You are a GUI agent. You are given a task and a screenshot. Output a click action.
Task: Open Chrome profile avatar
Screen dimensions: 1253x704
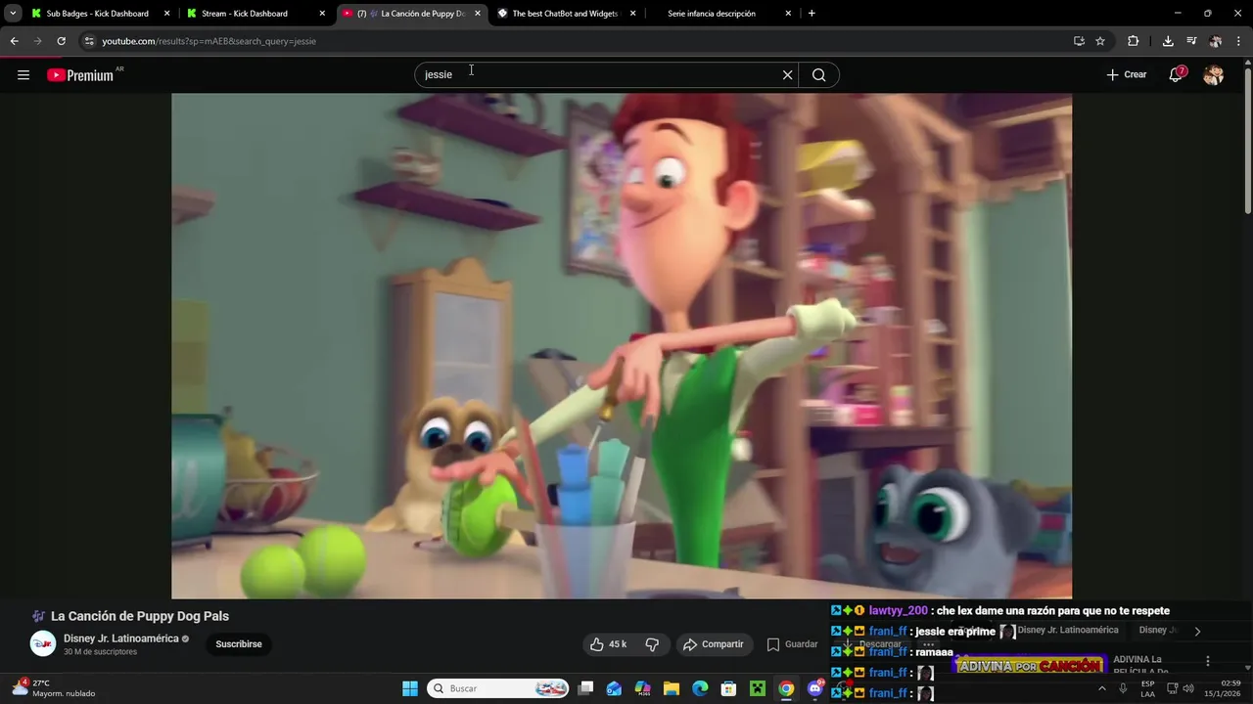(x=1215, y=41)
